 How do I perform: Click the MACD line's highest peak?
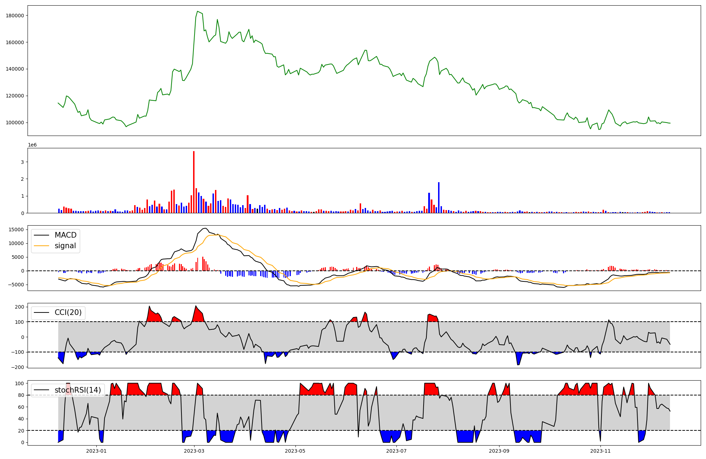(x=205, y=228)
